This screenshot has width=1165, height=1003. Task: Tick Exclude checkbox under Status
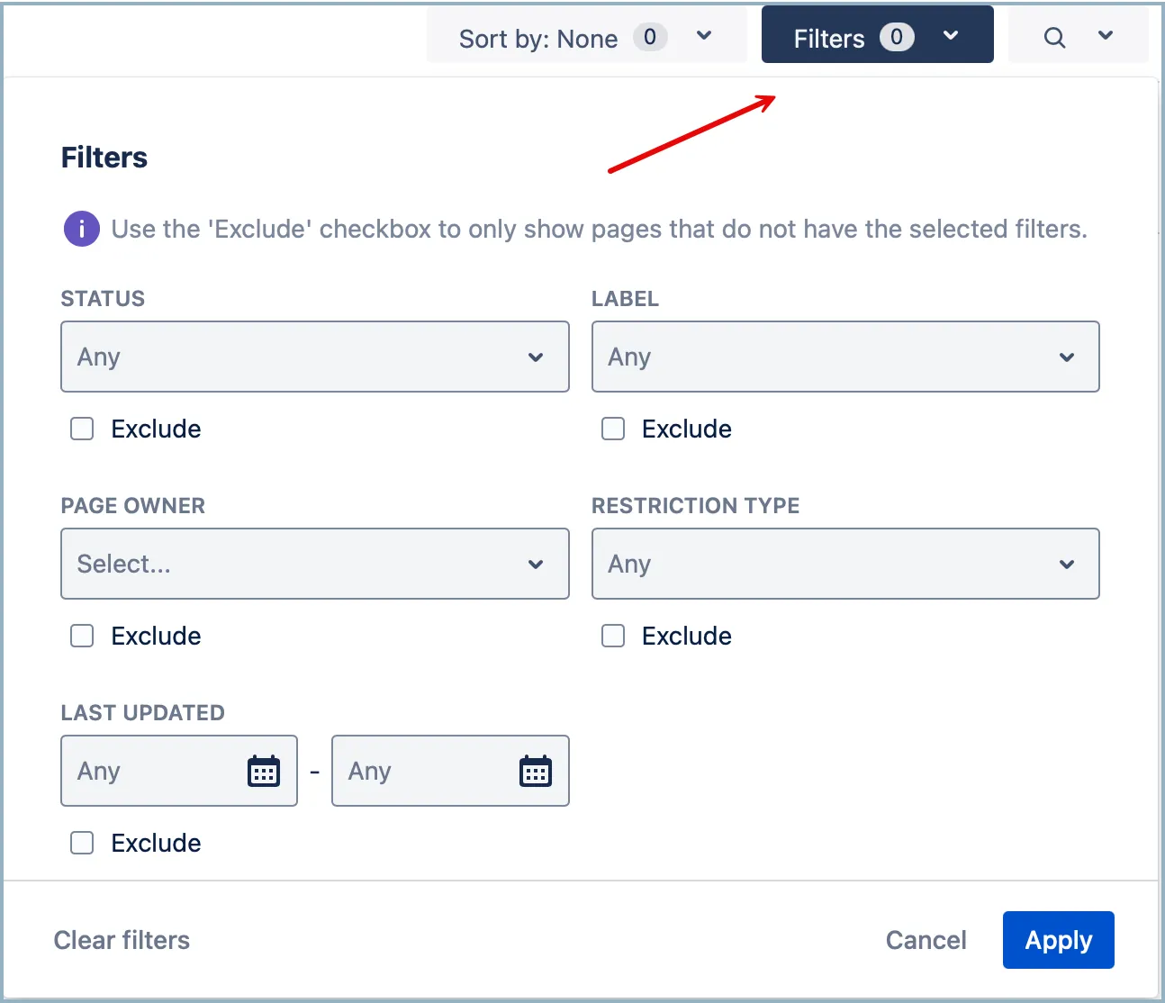82,429
